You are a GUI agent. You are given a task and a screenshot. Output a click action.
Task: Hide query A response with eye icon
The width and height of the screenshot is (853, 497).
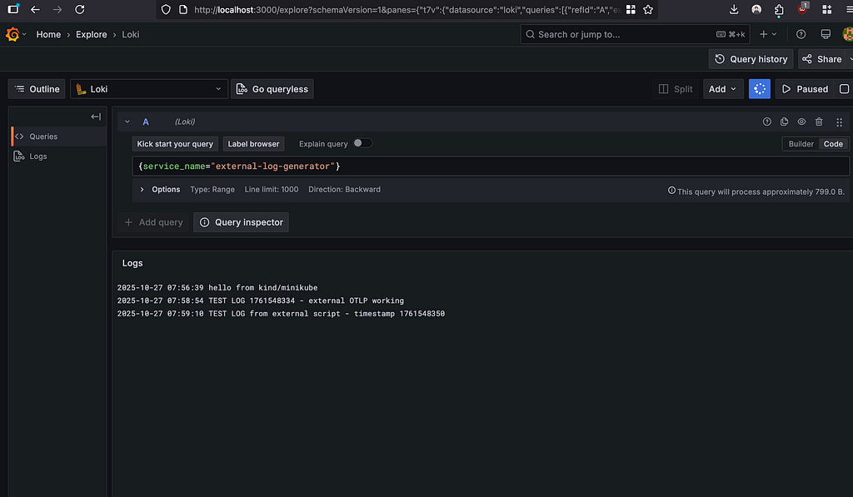[x=801, y=122]
